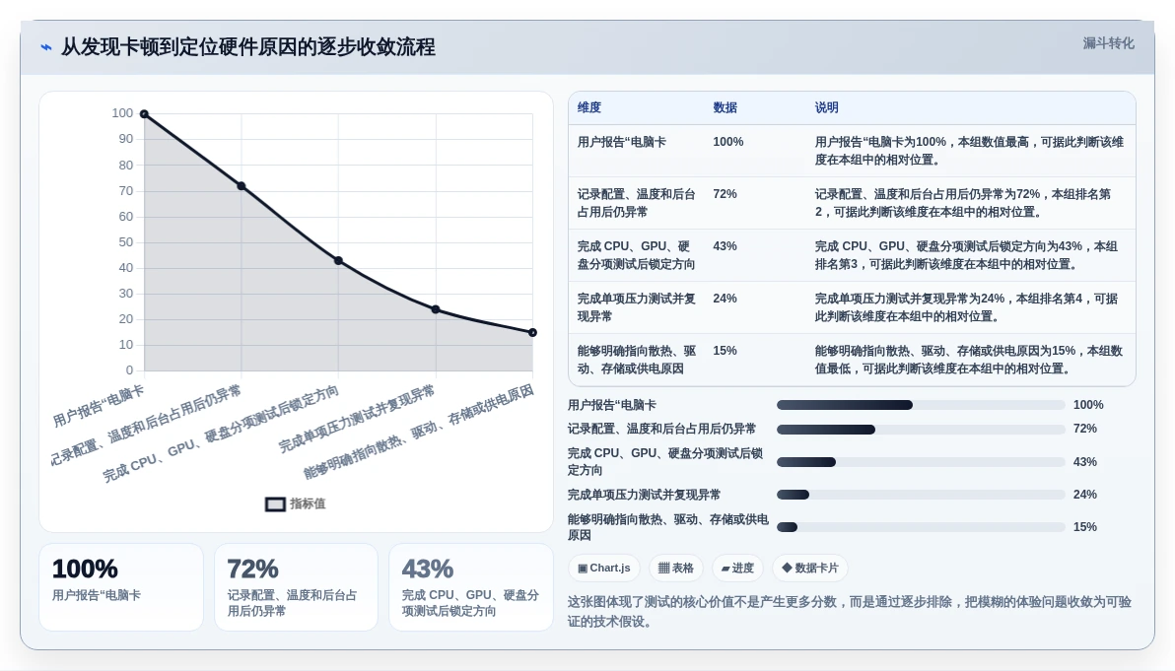
Task: Click the 说明 column header
Action: [x=827, y=107]
